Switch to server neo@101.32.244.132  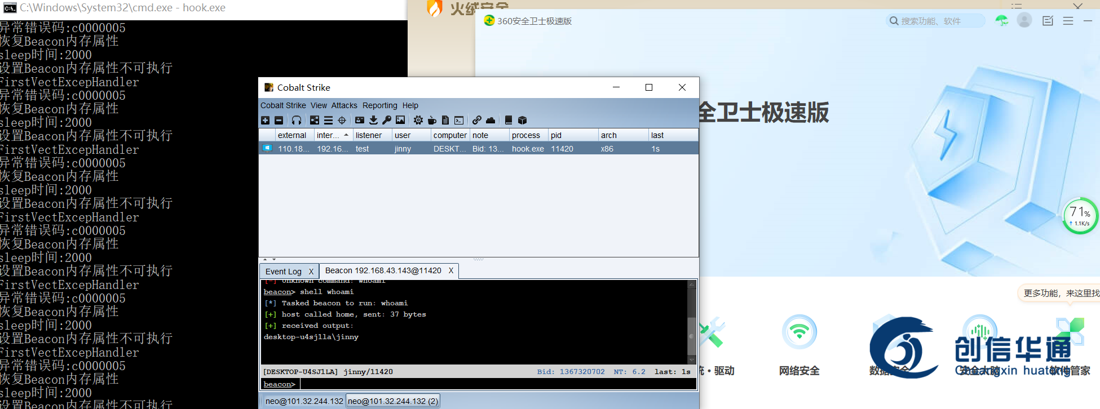[304, 401]
